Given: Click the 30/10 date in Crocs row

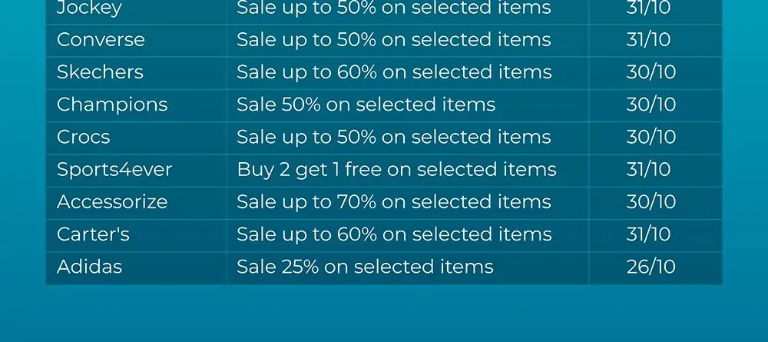Looking at the screenshot, I should pyautogui.click(x=651, y=138).
